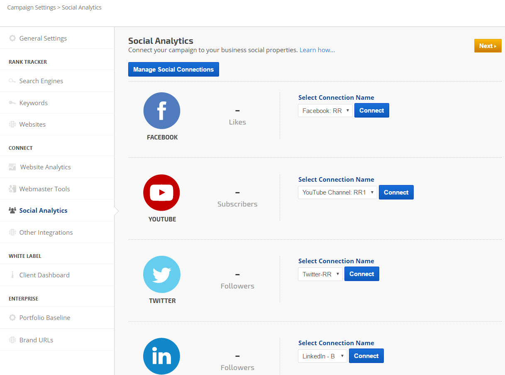Screen dimensions: 505x375
Task: Expand the LinkedIn - B connection dropdown
Action: click(x=322, y=356)
